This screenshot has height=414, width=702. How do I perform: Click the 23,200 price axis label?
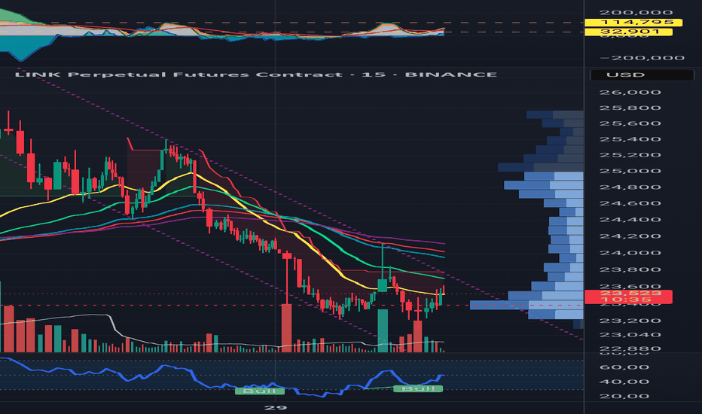tap(630, 321)
